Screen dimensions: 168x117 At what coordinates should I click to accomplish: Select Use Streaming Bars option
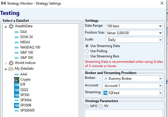[x=87, y=56]
